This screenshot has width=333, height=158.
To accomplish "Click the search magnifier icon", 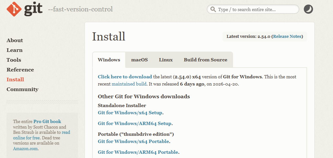I will (213, 9).
